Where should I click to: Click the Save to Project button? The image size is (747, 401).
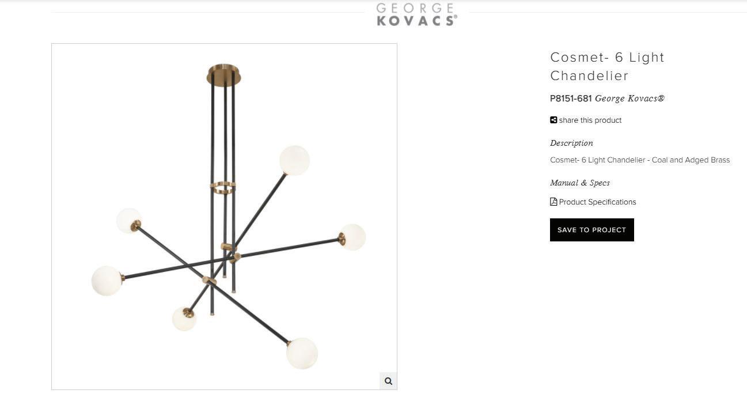click(x=591, y=230)
